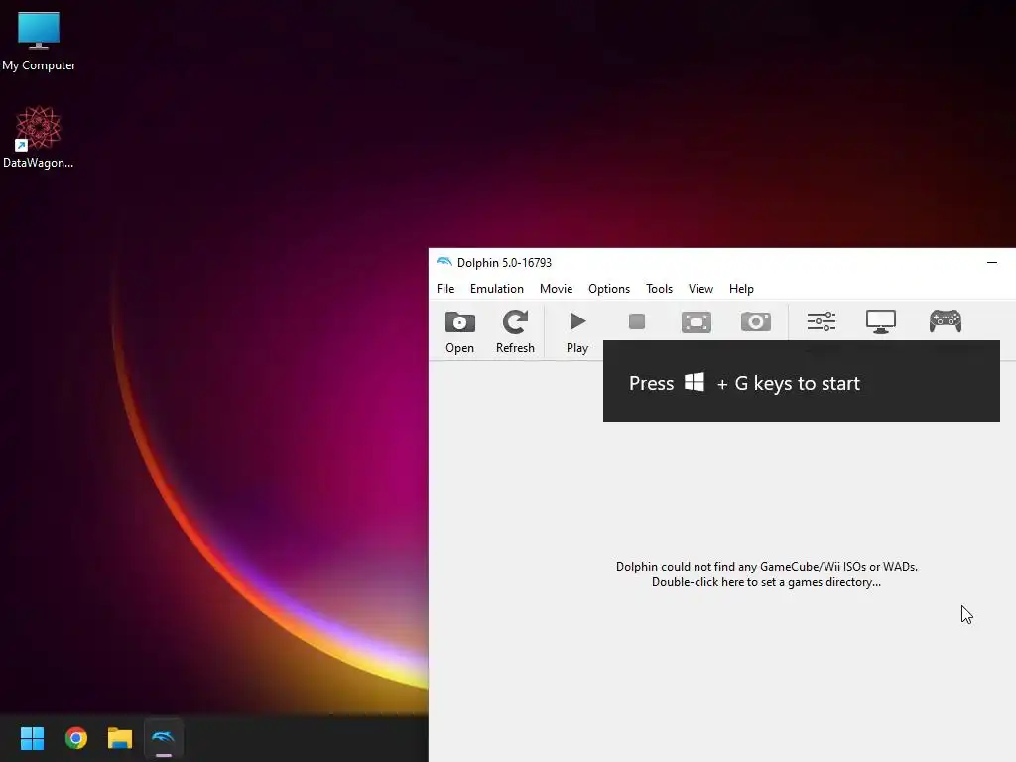Open File Explorer from the taskbar

[x=120, y=738]
